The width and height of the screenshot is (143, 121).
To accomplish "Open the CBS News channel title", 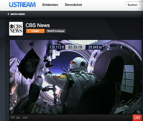I will coord(37,25).
